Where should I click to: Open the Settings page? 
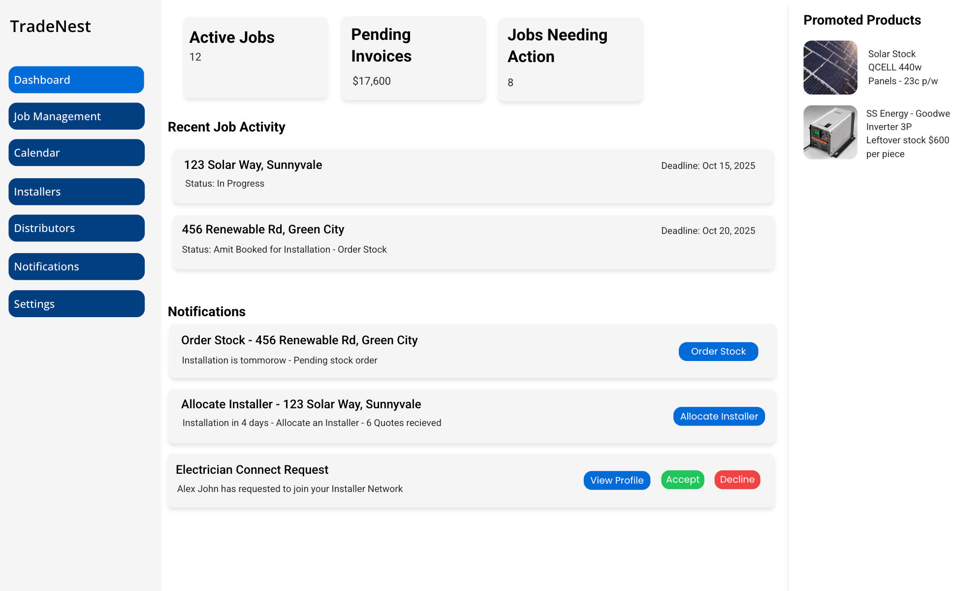coord(76,304)
